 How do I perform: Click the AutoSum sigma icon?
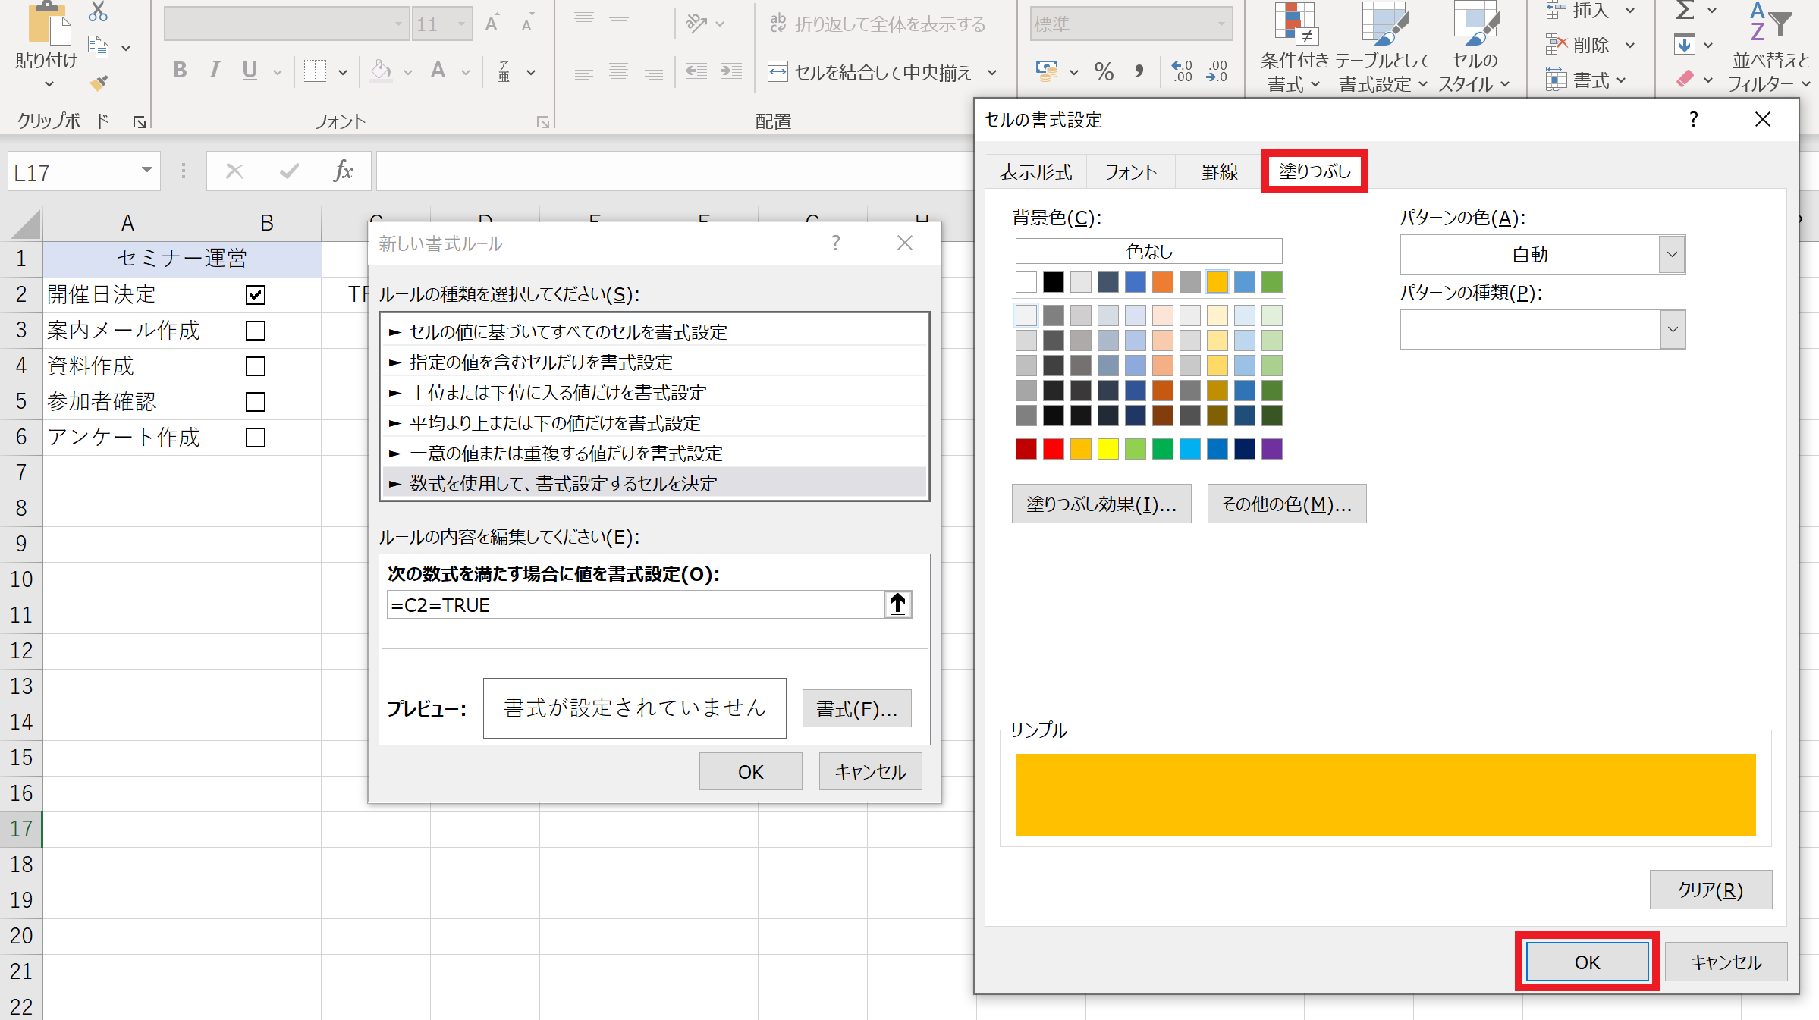pyautogui.click(x=1685, y=11)
